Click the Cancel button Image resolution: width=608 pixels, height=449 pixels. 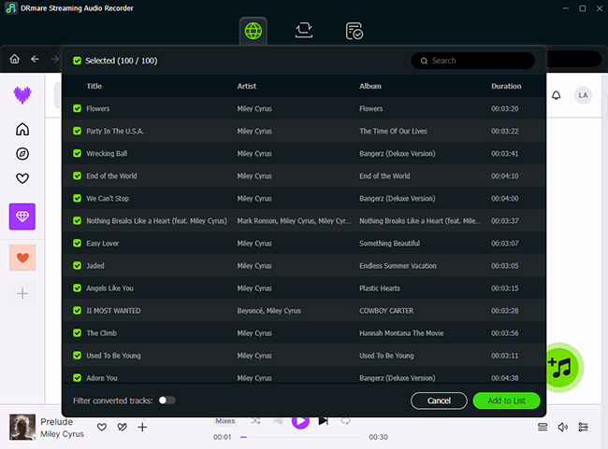click(x=439, y=400)
